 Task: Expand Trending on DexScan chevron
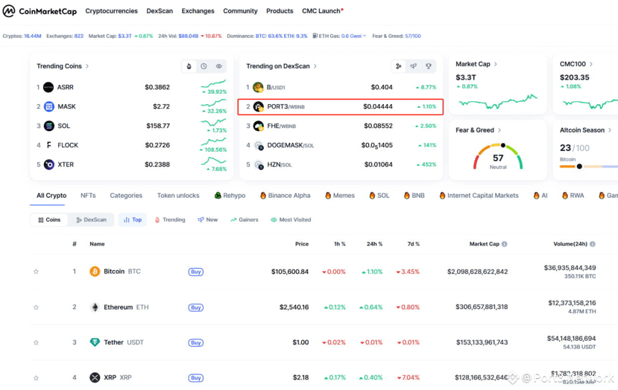[x=315, y=66]
